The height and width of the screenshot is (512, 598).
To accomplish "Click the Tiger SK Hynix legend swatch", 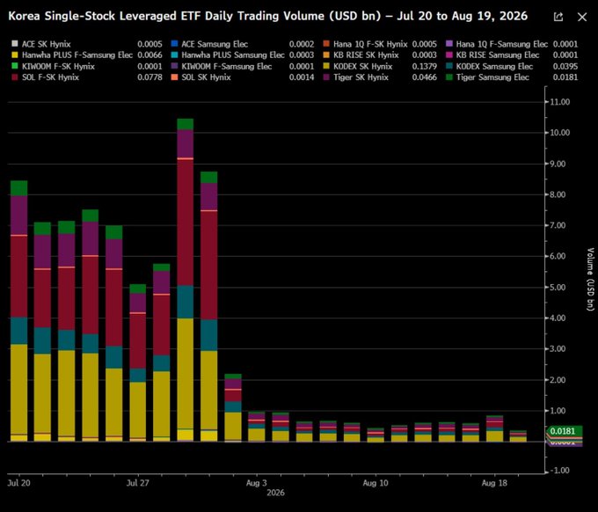I will [326, 77].
